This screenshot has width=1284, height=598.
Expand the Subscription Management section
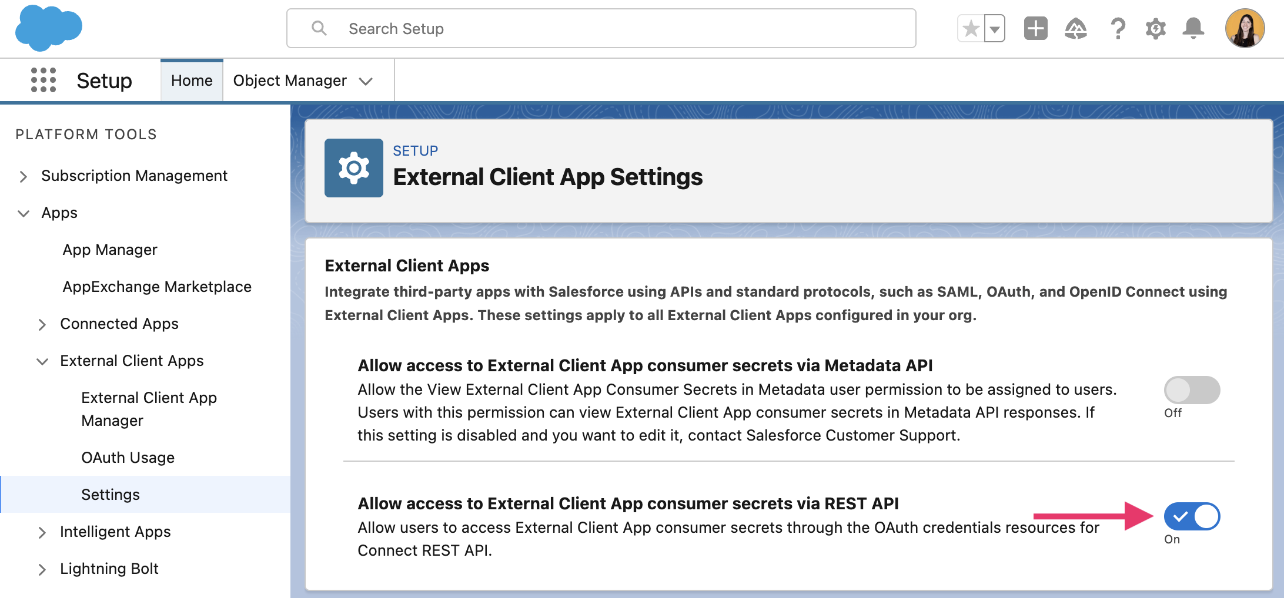24,176
